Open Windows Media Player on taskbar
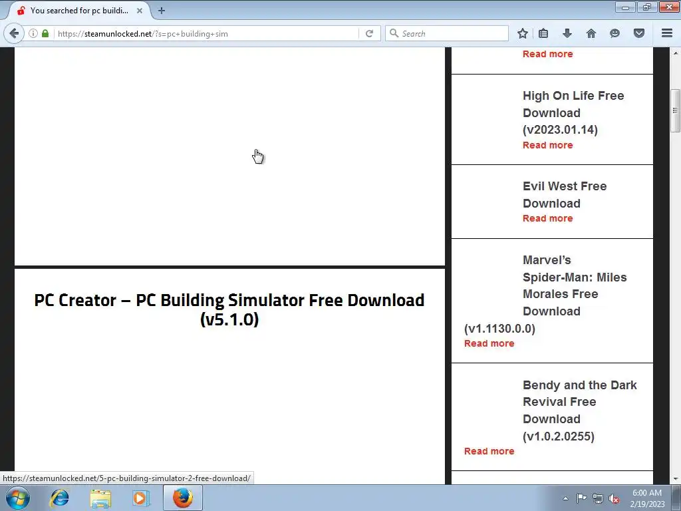 (x=141, y=498)
